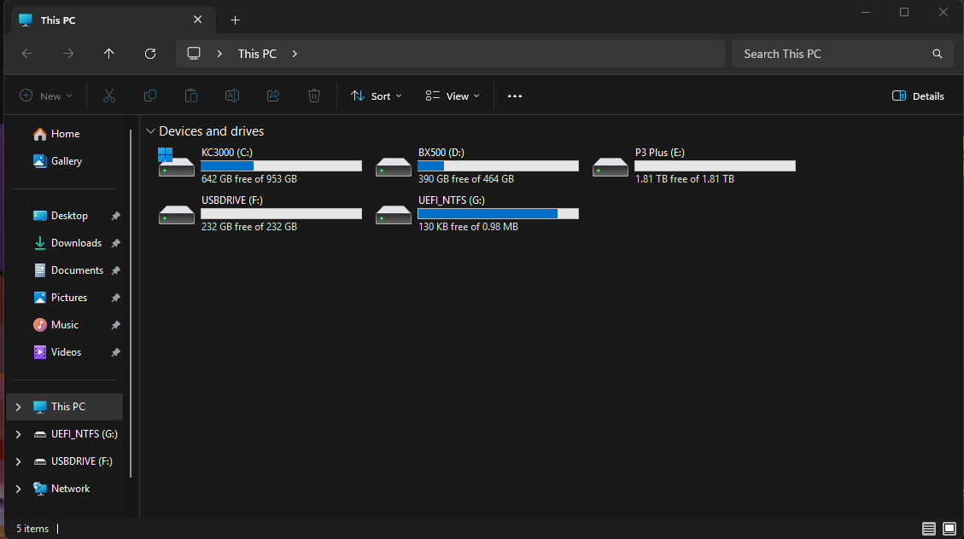
Task: Click the navigation pane scrollbar
Action: (x=131, y=304)
